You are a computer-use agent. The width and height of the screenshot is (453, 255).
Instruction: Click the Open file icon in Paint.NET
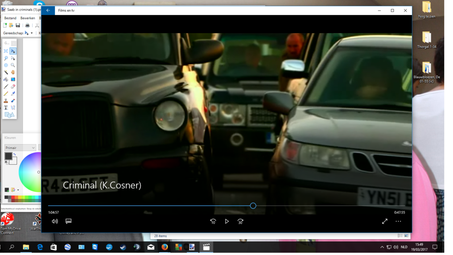click(x=11, y=25)
